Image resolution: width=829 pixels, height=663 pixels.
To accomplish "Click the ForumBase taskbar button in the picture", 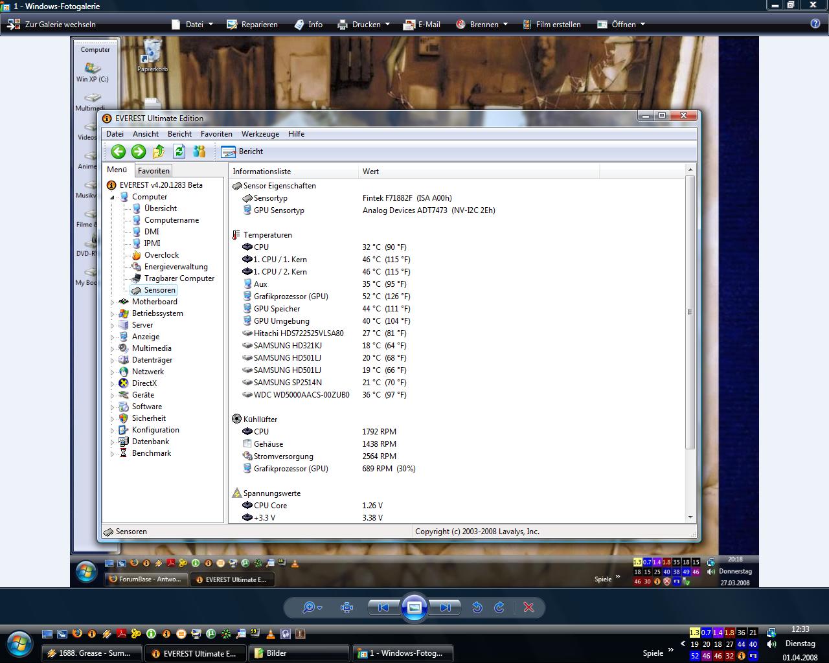I will tap(145, 579).
